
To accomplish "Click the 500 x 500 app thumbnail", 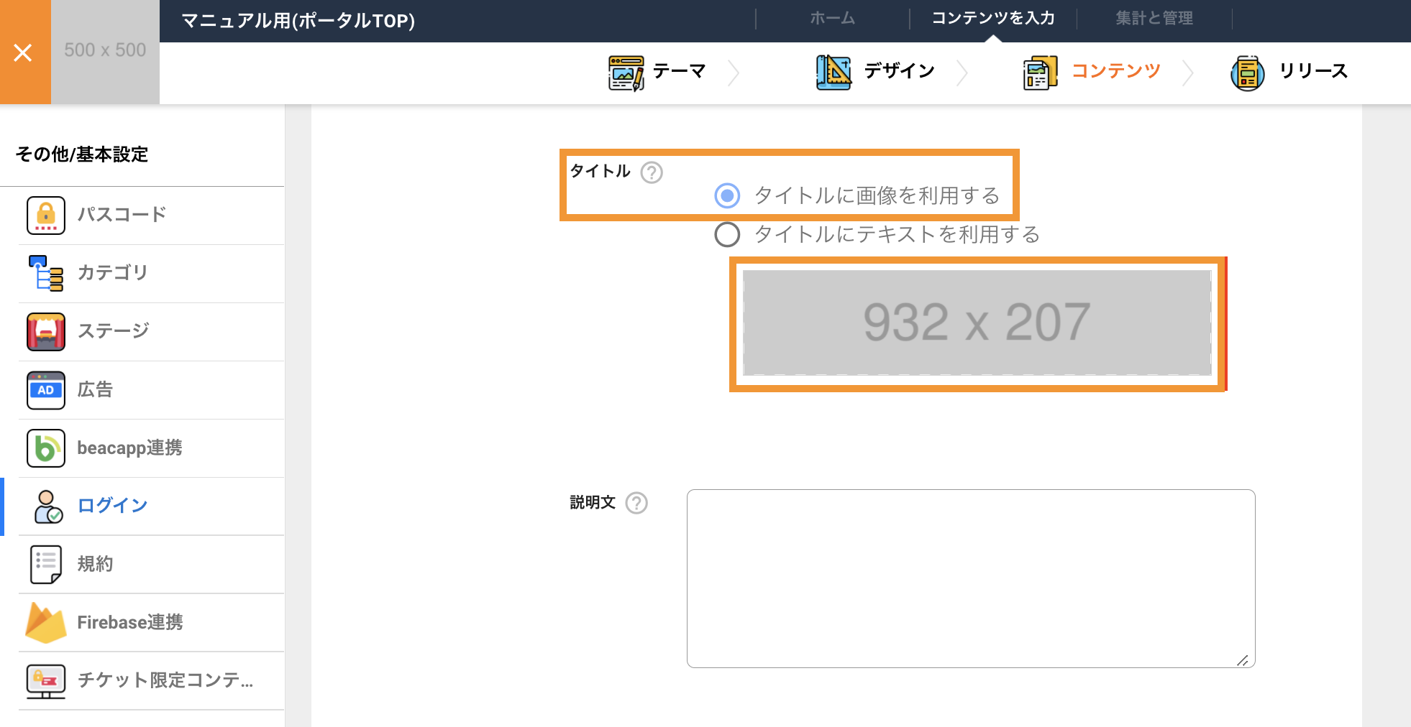I will [105, 52].
